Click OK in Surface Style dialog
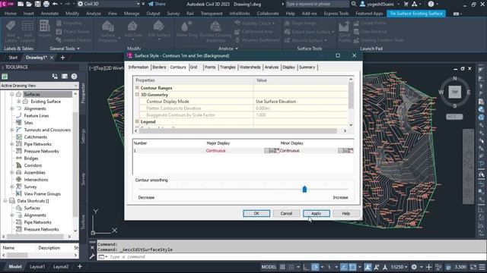Viewport: 487px width, 273px height. 256,213
